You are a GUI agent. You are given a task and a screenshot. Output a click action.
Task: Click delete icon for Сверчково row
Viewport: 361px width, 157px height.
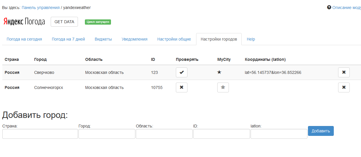coord(344,72)
